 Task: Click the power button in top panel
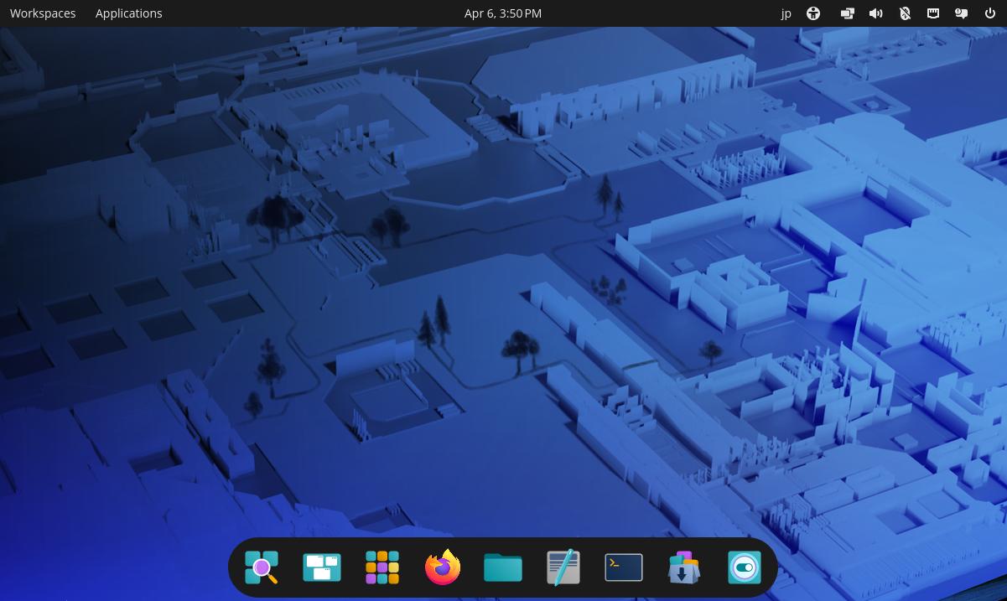tap(990, 13)
